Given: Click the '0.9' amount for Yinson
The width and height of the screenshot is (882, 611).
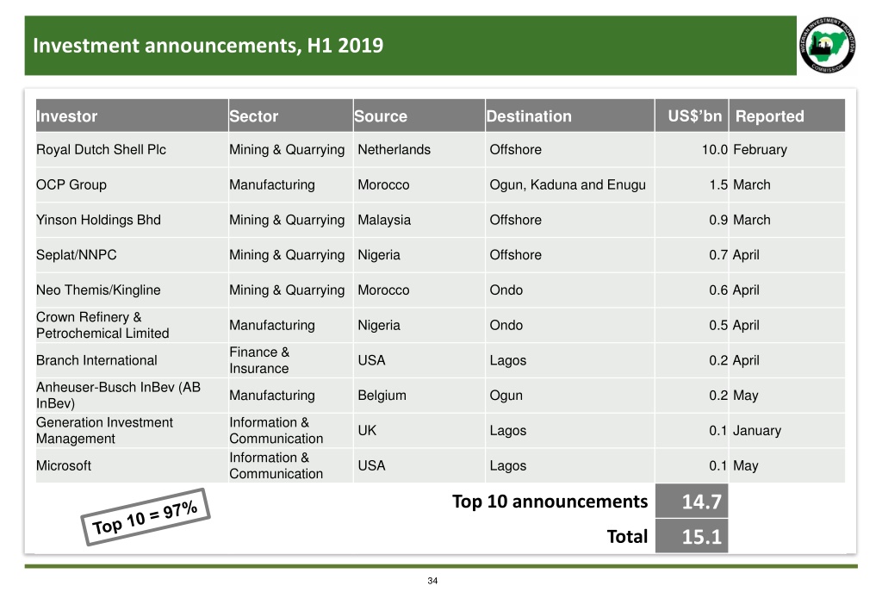Looking at the screenshot, I should (x=718, y=220).
